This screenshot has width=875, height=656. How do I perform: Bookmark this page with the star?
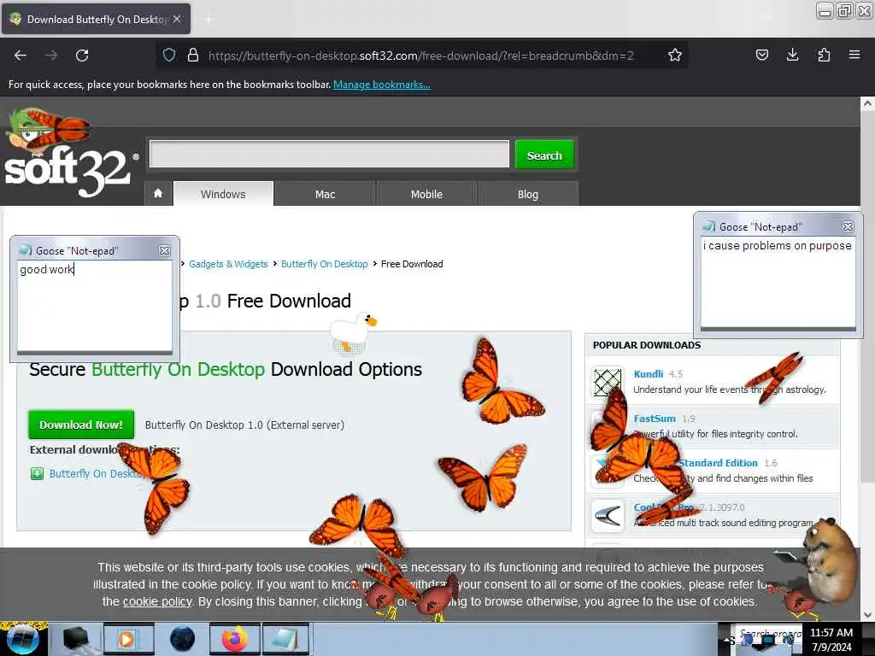[x=675, y=55]
